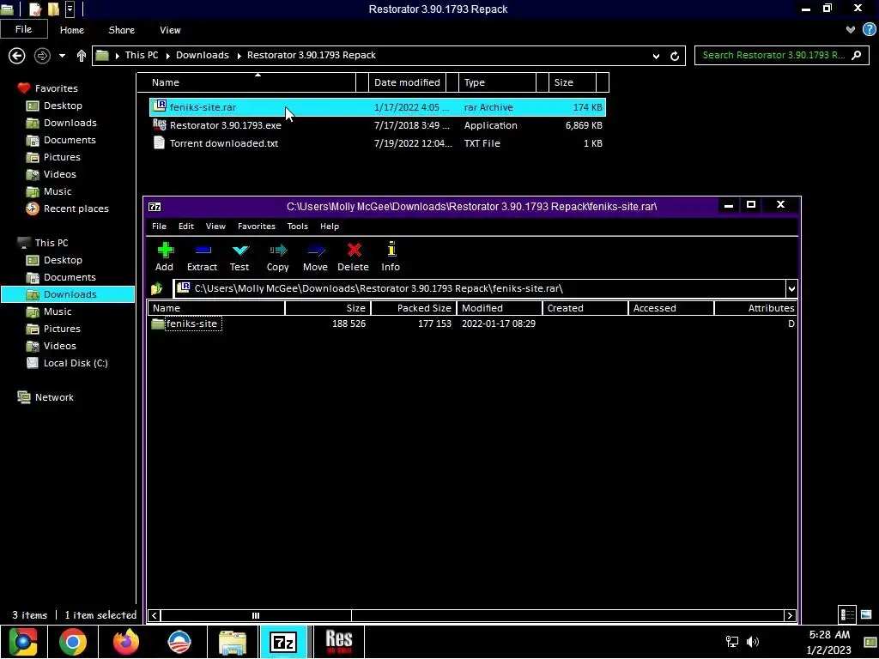Screen dimensions: 879x659
Task: Sort 7-Zip list by Accessed column
Action: 671,308
